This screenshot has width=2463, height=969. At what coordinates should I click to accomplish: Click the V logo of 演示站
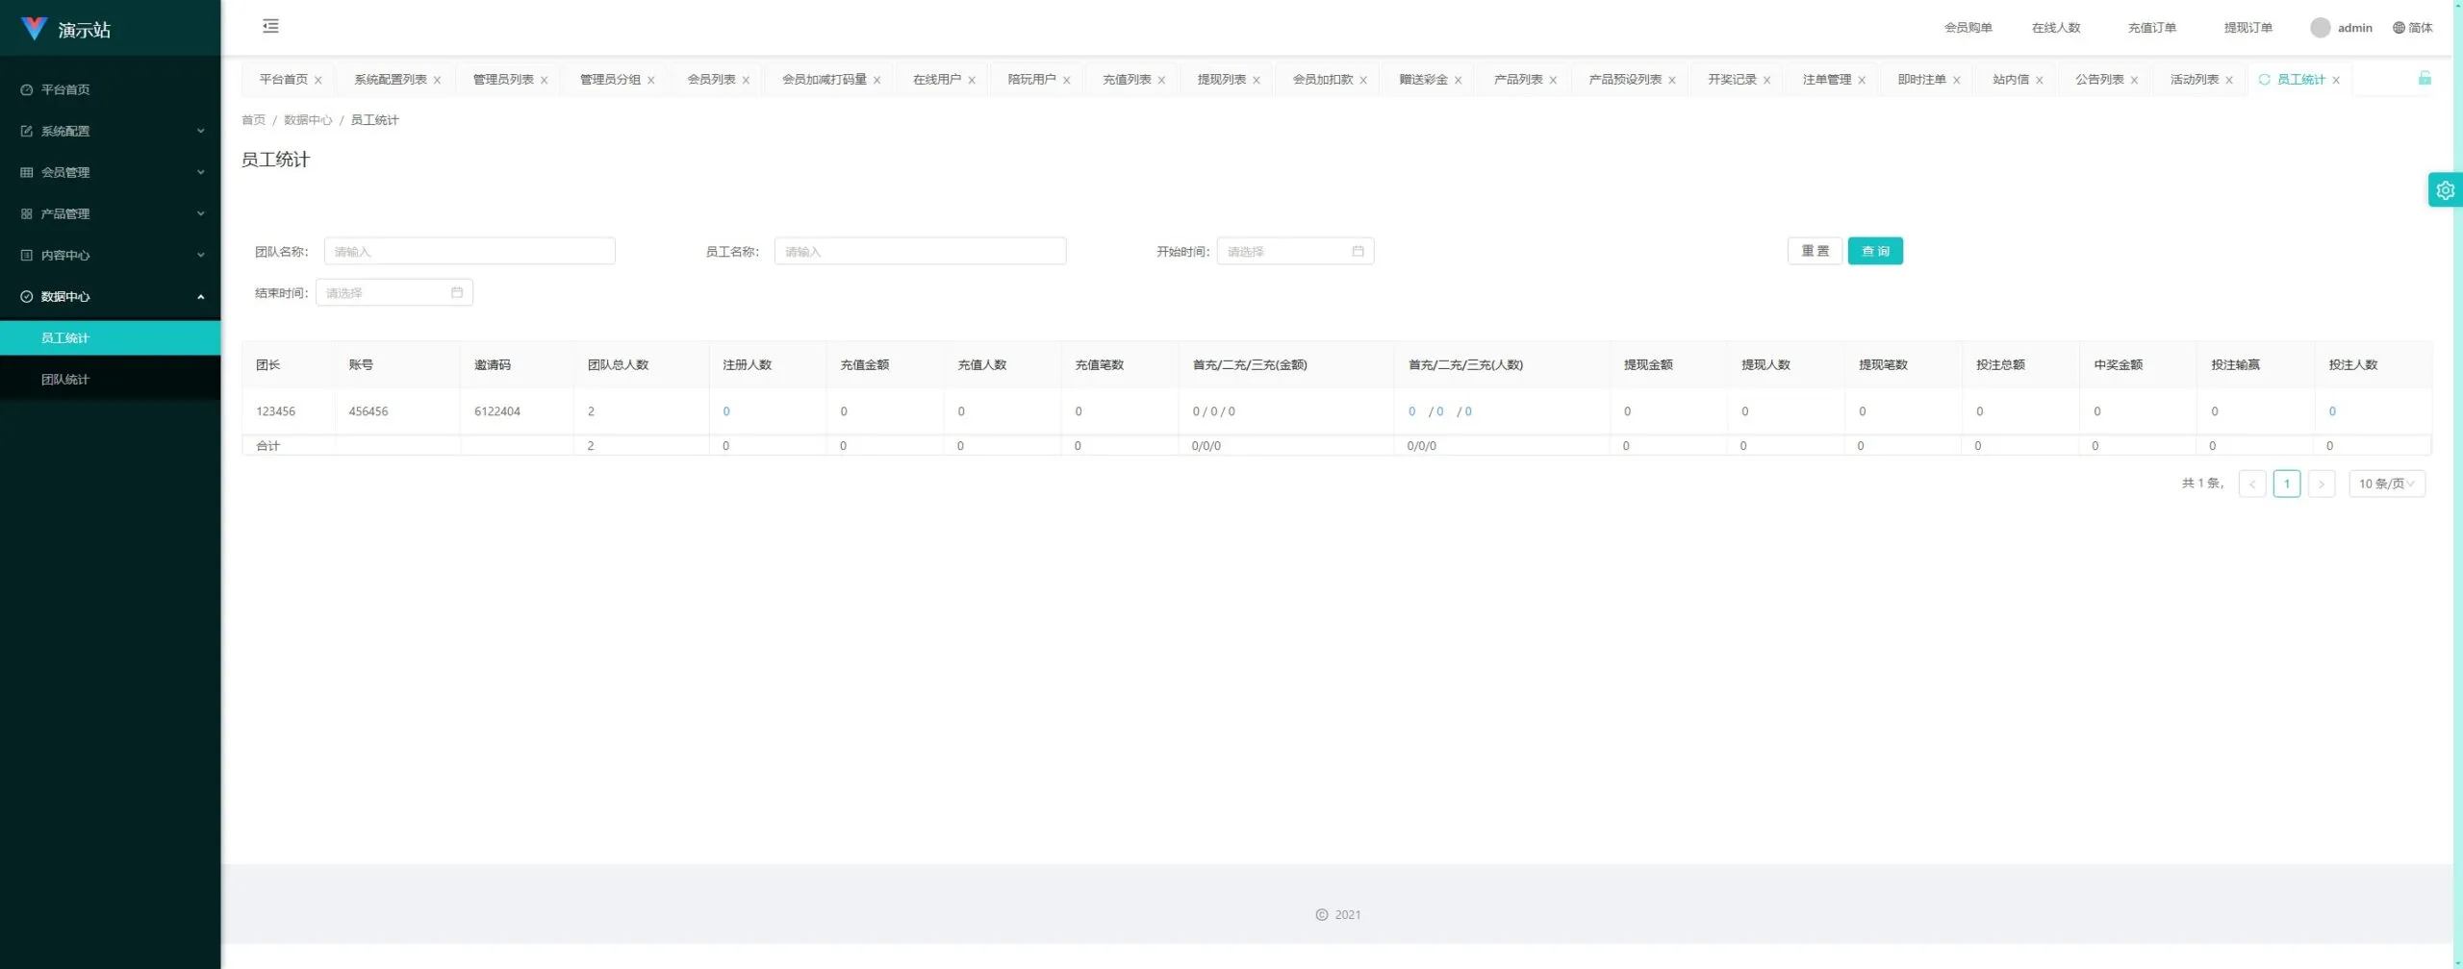point(34,29)
